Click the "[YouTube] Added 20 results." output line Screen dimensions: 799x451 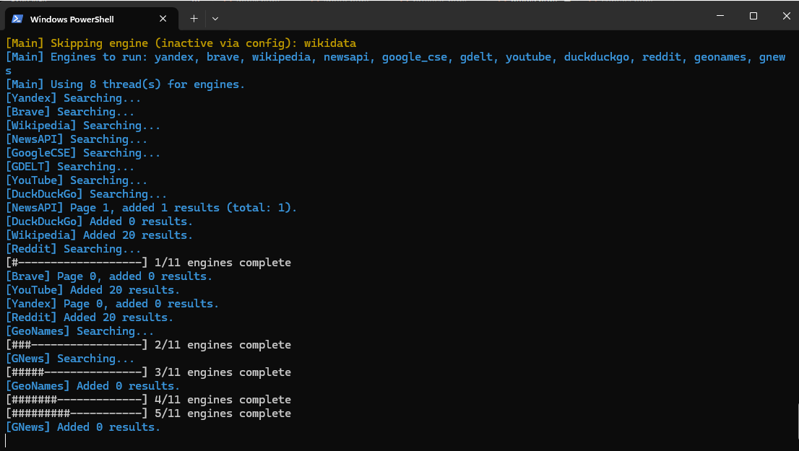[93, 290]
